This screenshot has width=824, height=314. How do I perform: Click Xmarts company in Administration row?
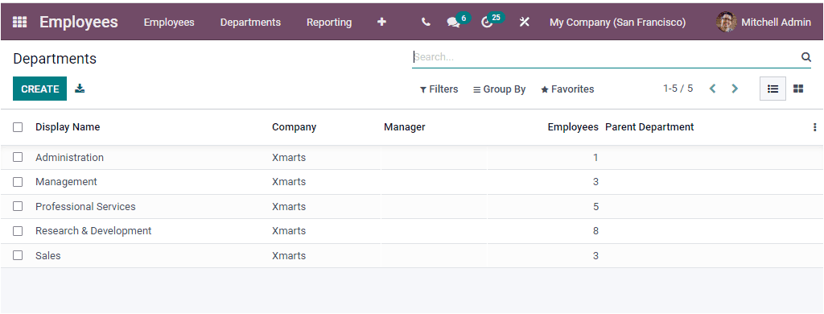click(x=289, y=157)
